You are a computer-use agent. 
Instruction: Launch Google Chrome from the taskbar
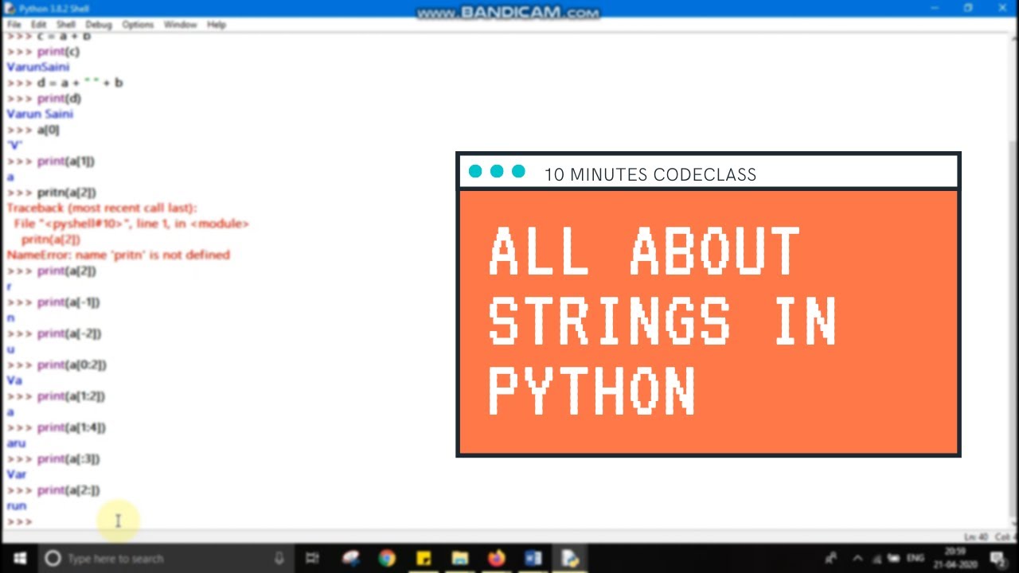coord(387,559)
